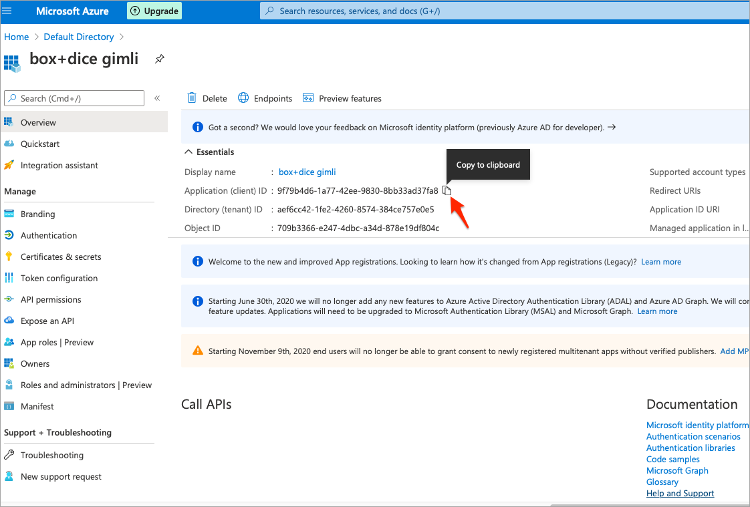Click the search magnifier in top bar
Viewport: 750px width, 507px height.
click(270, 11)
